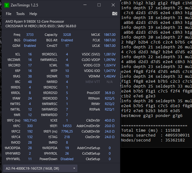
Task: Click the CLDO VDDP value 1,0979V
Action: [x=109, y=60]
